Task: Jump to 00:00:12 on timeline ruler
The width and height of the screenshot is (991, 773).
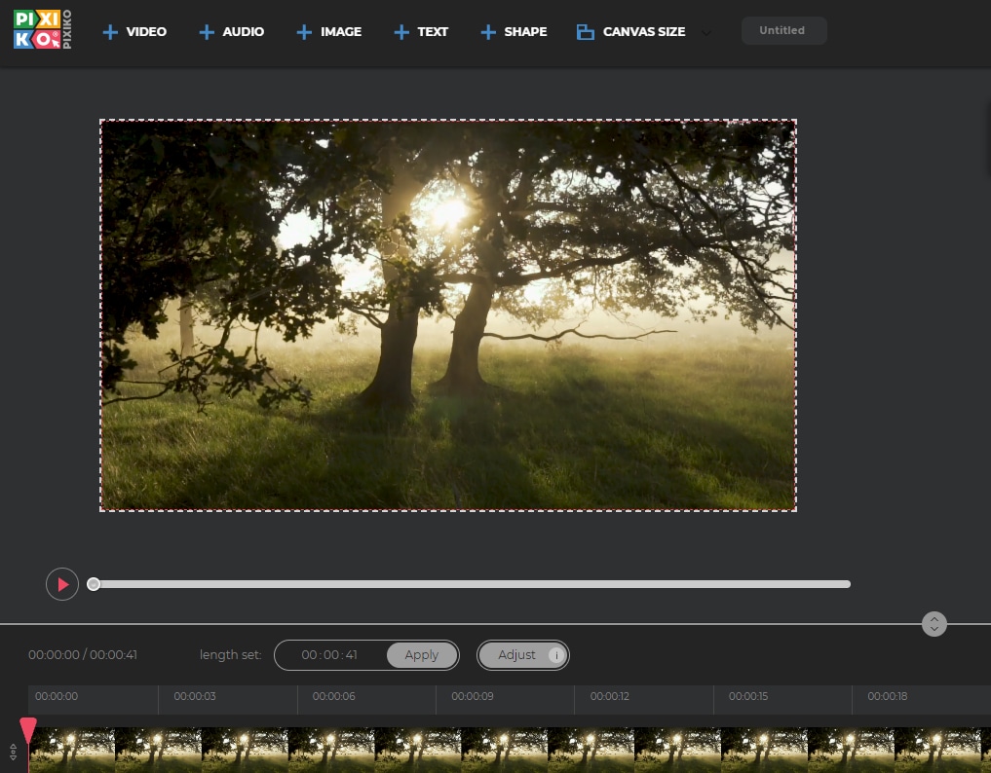Action: (610, 696)
